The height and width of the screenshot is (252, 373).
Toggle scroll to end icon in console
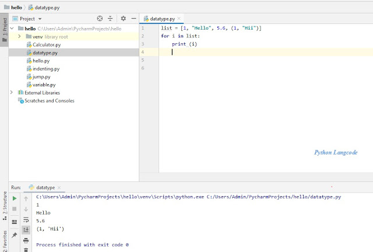pyautogui.click(x=26, y=230)
